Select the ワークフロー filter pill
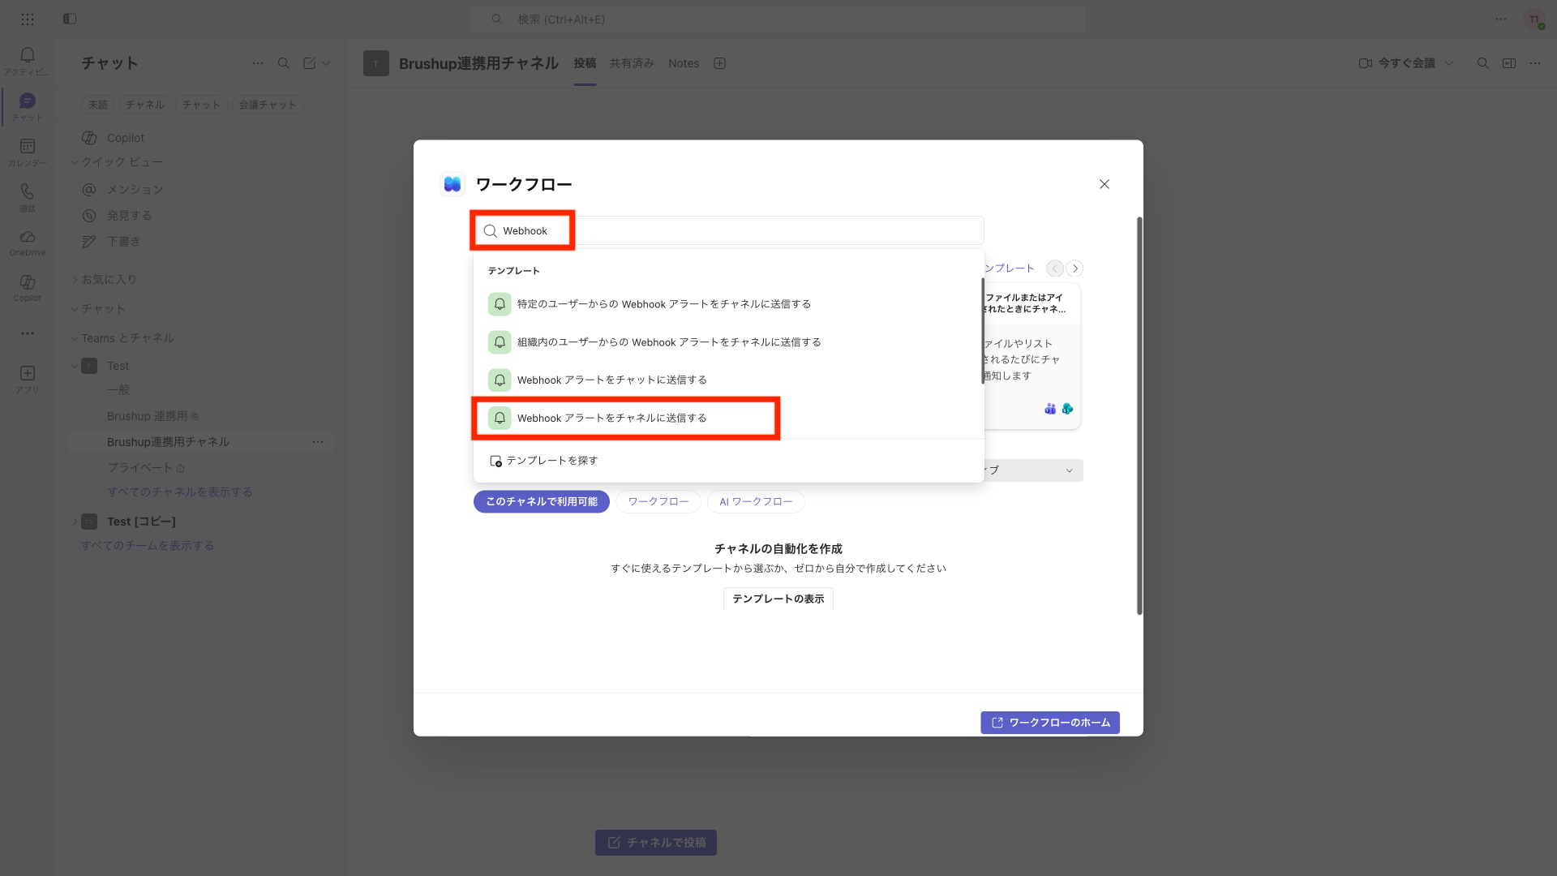The height and width of the screenshot is (876, 1557). pos(658,502)
